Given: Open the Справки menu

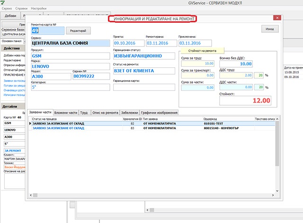Looking at the screenshot, I should 21,9.
